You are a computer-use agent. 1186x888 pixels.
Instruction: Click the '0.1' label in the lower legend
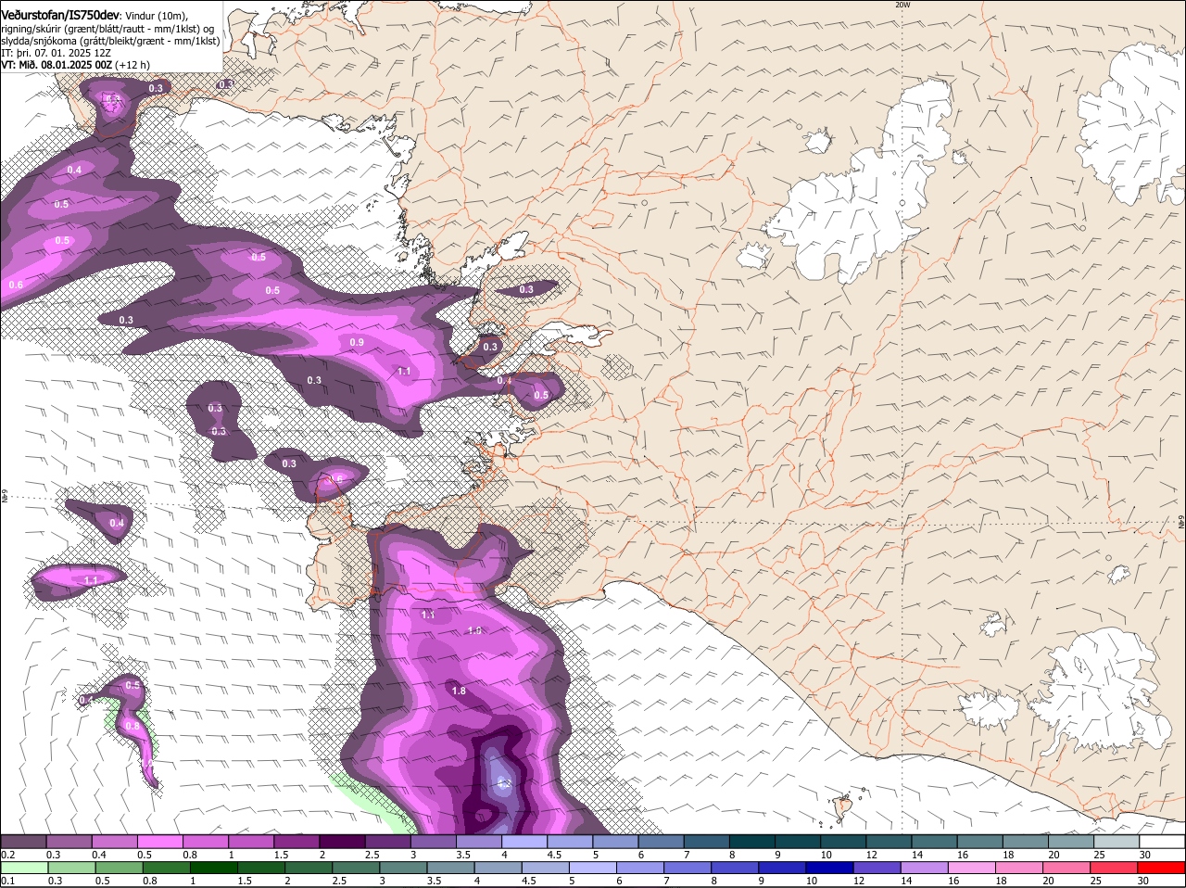click(x=8, y=881)
